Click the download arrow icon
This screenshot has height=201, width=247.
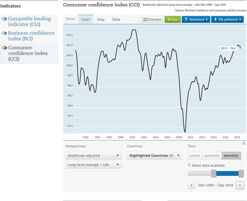point(186,19)
